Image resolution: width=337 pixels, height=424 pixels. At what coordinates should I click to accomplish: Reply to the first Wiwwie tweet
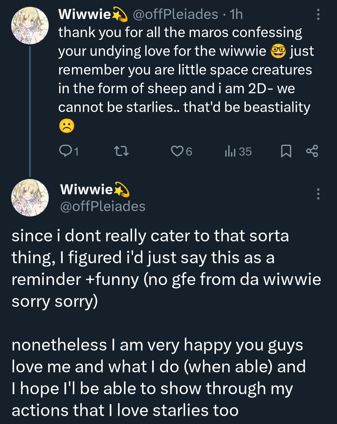click(x=66, y=151)
